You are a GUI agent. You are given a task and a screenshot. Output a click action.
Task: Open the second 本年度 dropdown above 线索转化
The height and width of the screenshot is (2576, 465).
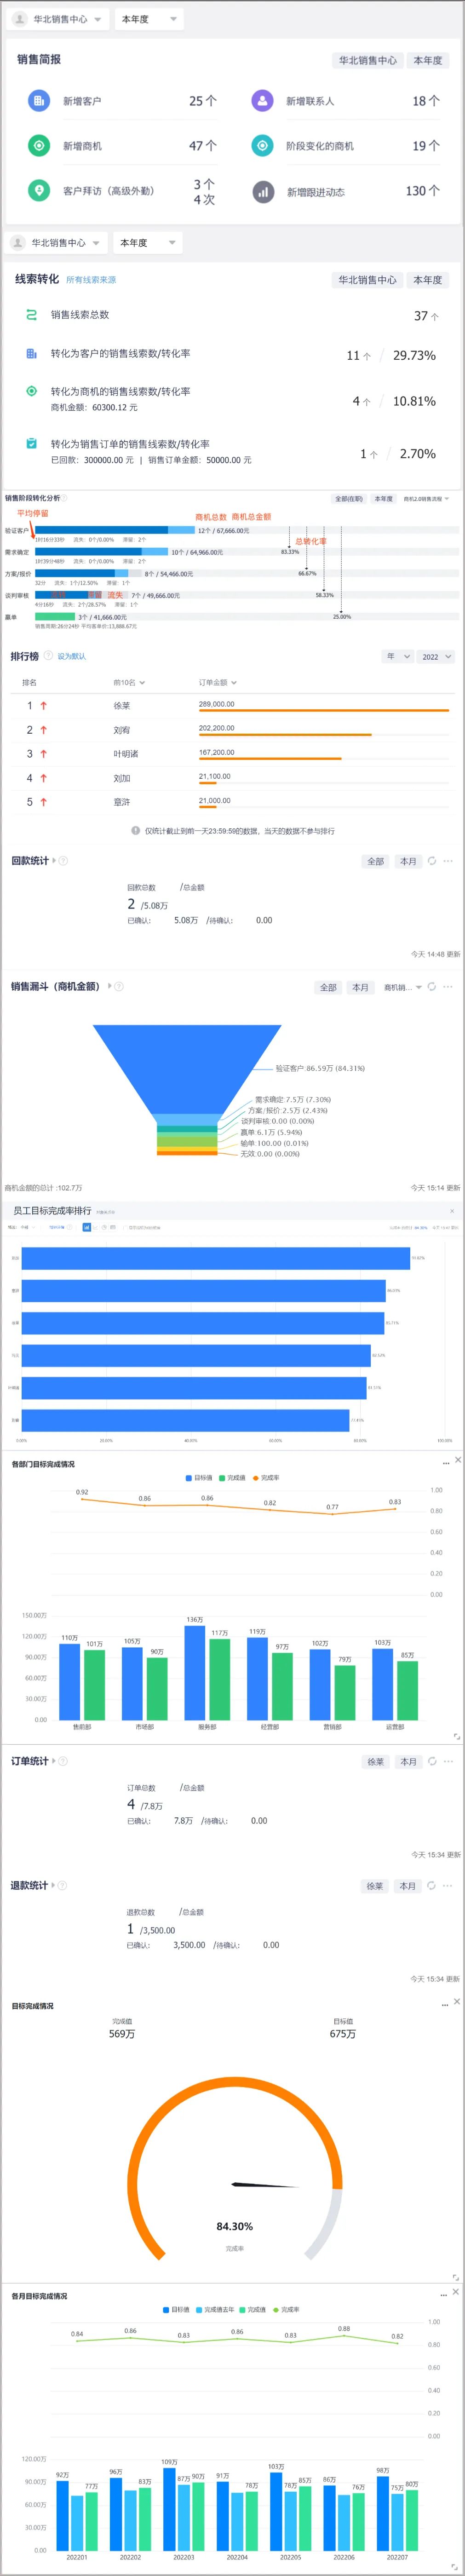[x=147, y=243]
